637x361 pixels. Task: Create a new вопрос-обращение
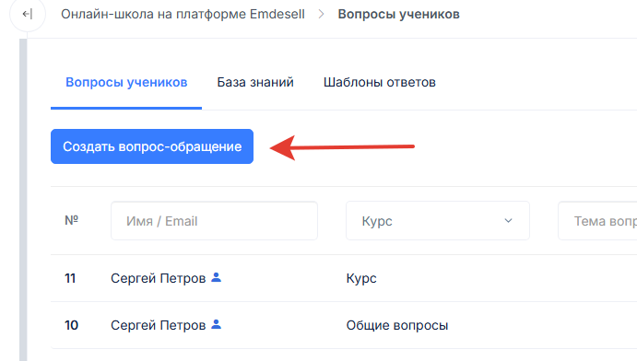152,146
